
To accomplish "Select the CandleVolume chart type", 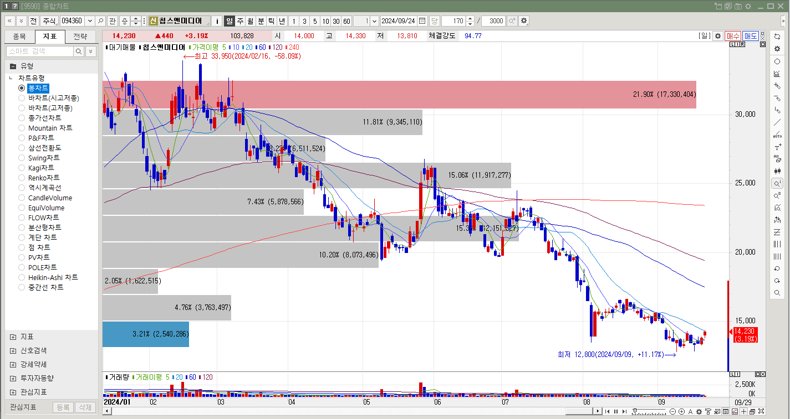I will coord(45,198).
